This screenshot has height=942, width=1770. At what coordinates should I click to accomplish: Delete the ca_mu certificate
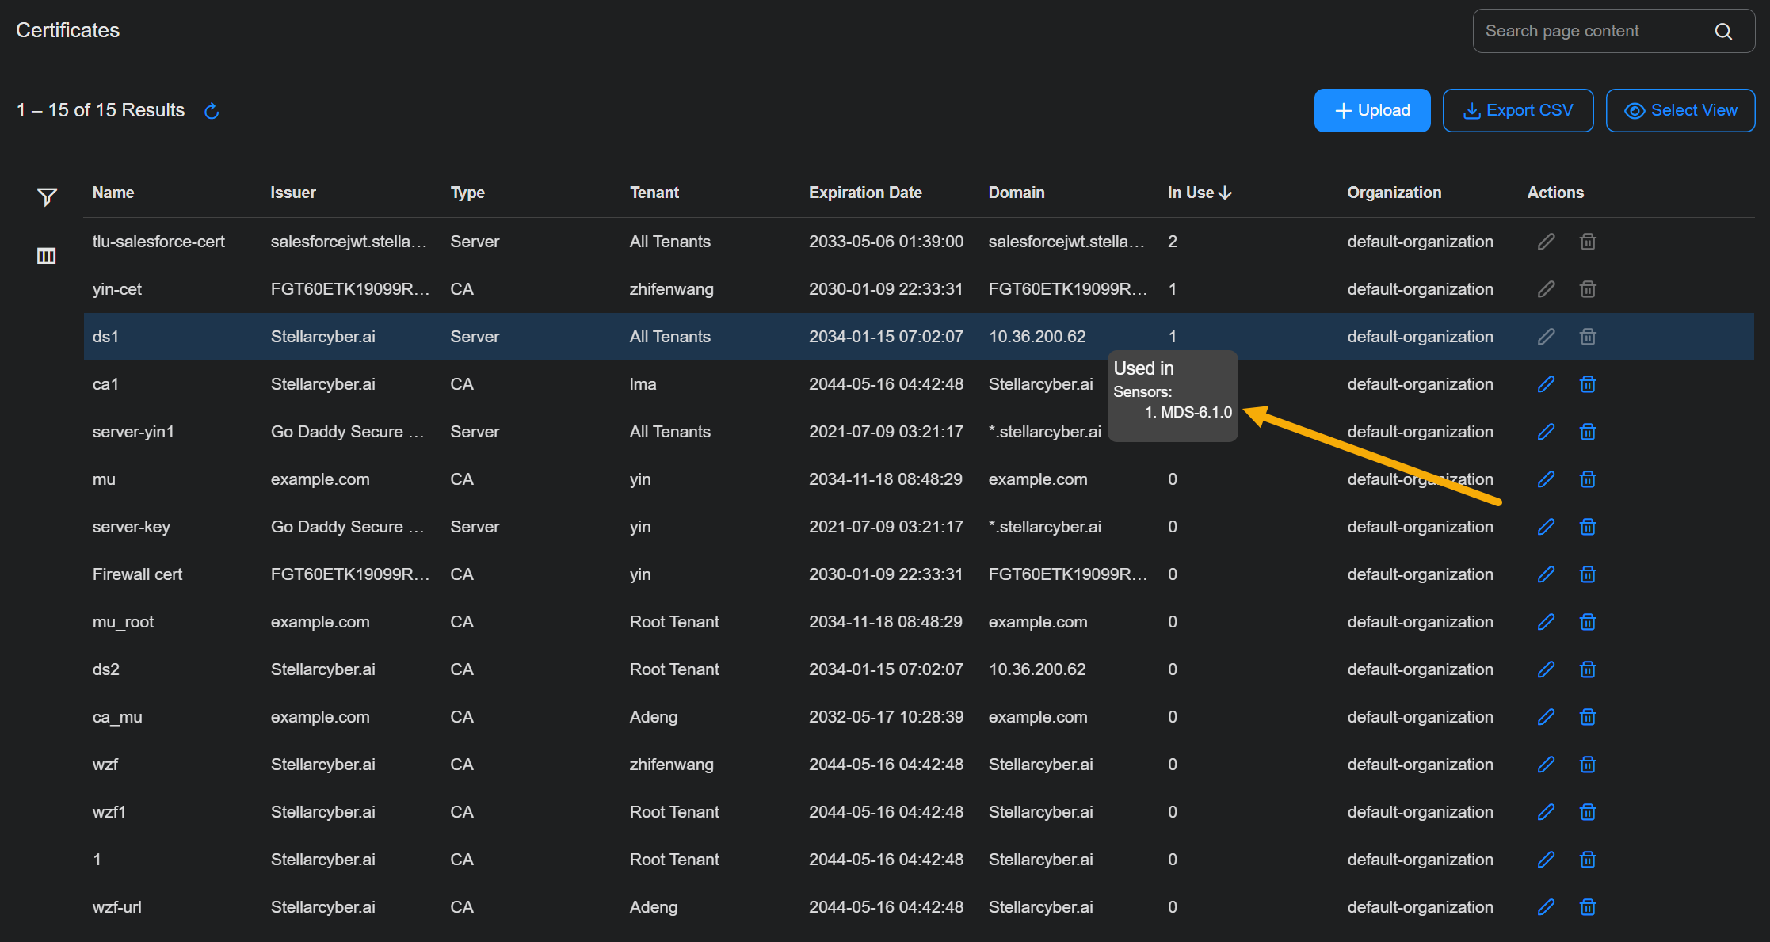[x=1588, y=717]
